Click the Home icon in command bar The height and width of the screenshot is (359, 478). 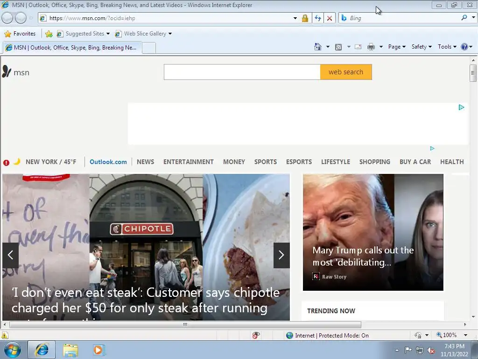[317, 47]
